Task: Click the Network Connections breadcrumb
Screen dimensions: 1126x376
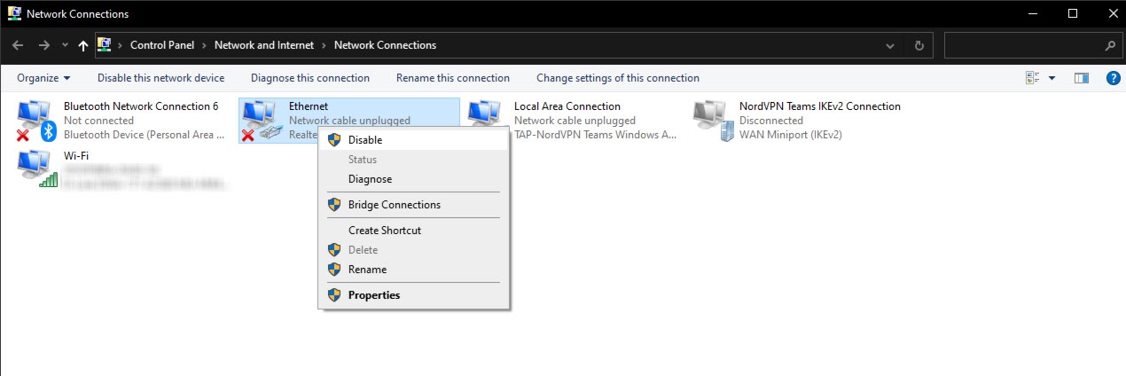Action: [385, 45]
